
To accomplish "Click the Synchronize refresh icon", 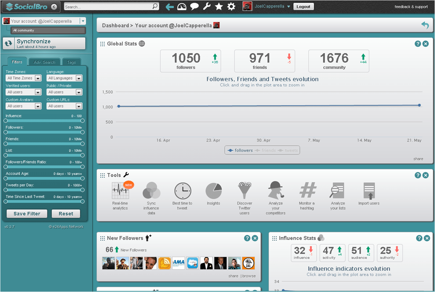I will [x=8, y=44].
